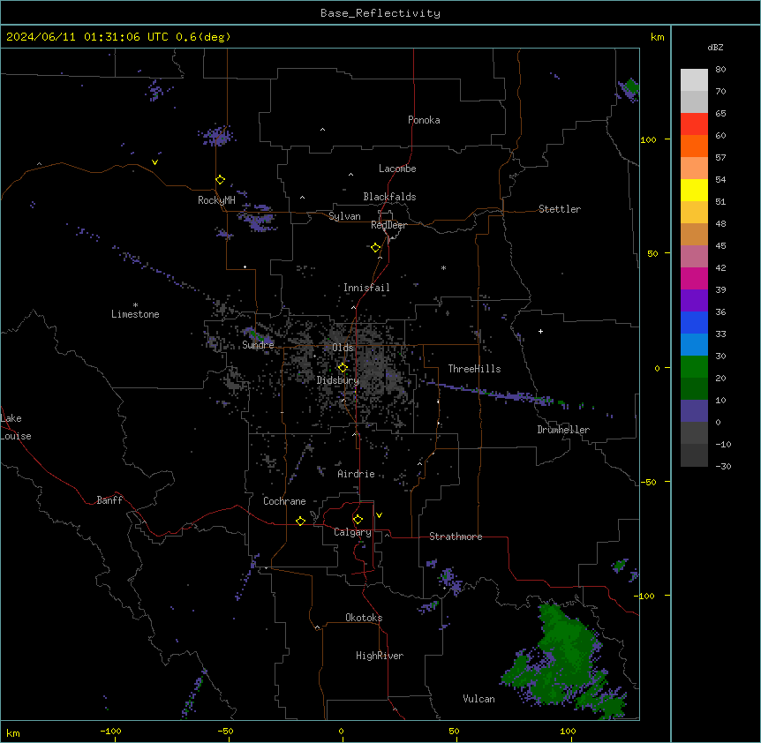The width and height of the screenshot is (761, 743).
Task: Click the bright green 20-30 dBZ swatch
Action: [x=694, y=367]
